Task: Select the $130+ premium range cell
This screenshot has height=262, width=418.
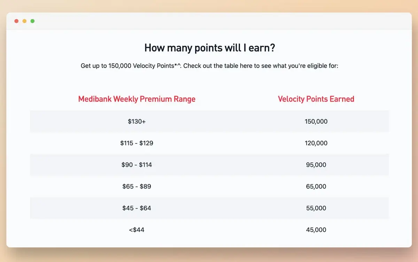Action: pos(137,122)
